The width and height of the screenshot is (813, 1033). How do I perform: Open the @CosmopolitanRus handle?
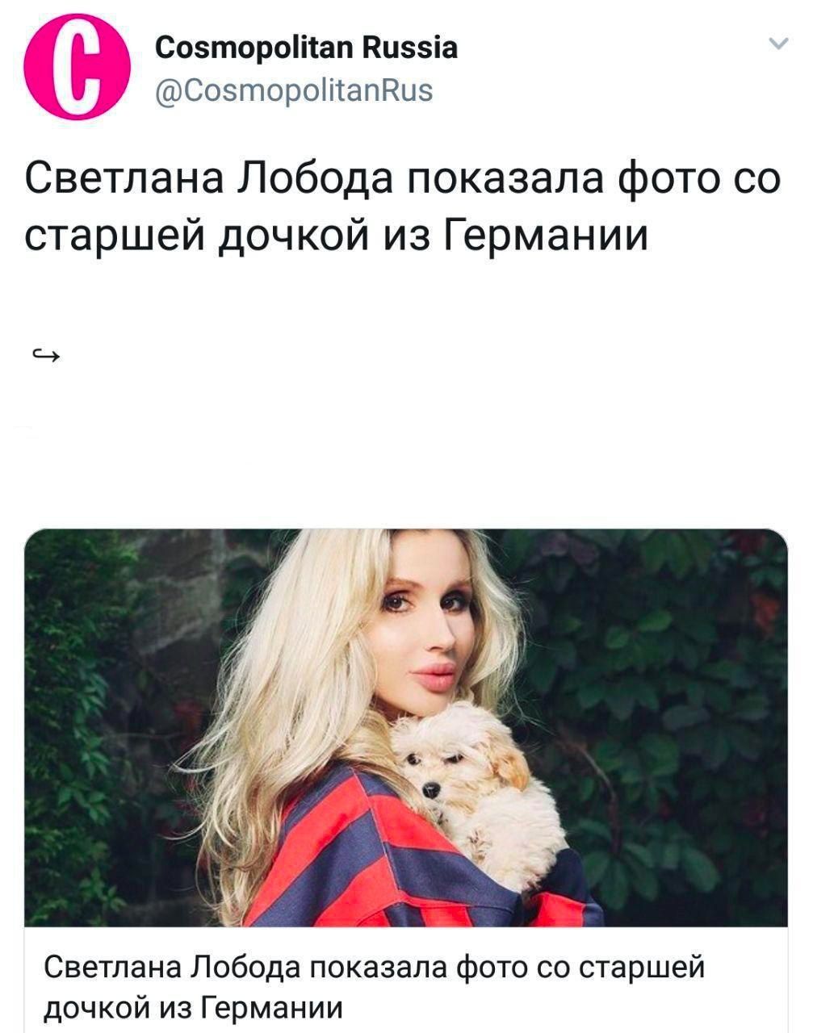(x=294, y=90)
